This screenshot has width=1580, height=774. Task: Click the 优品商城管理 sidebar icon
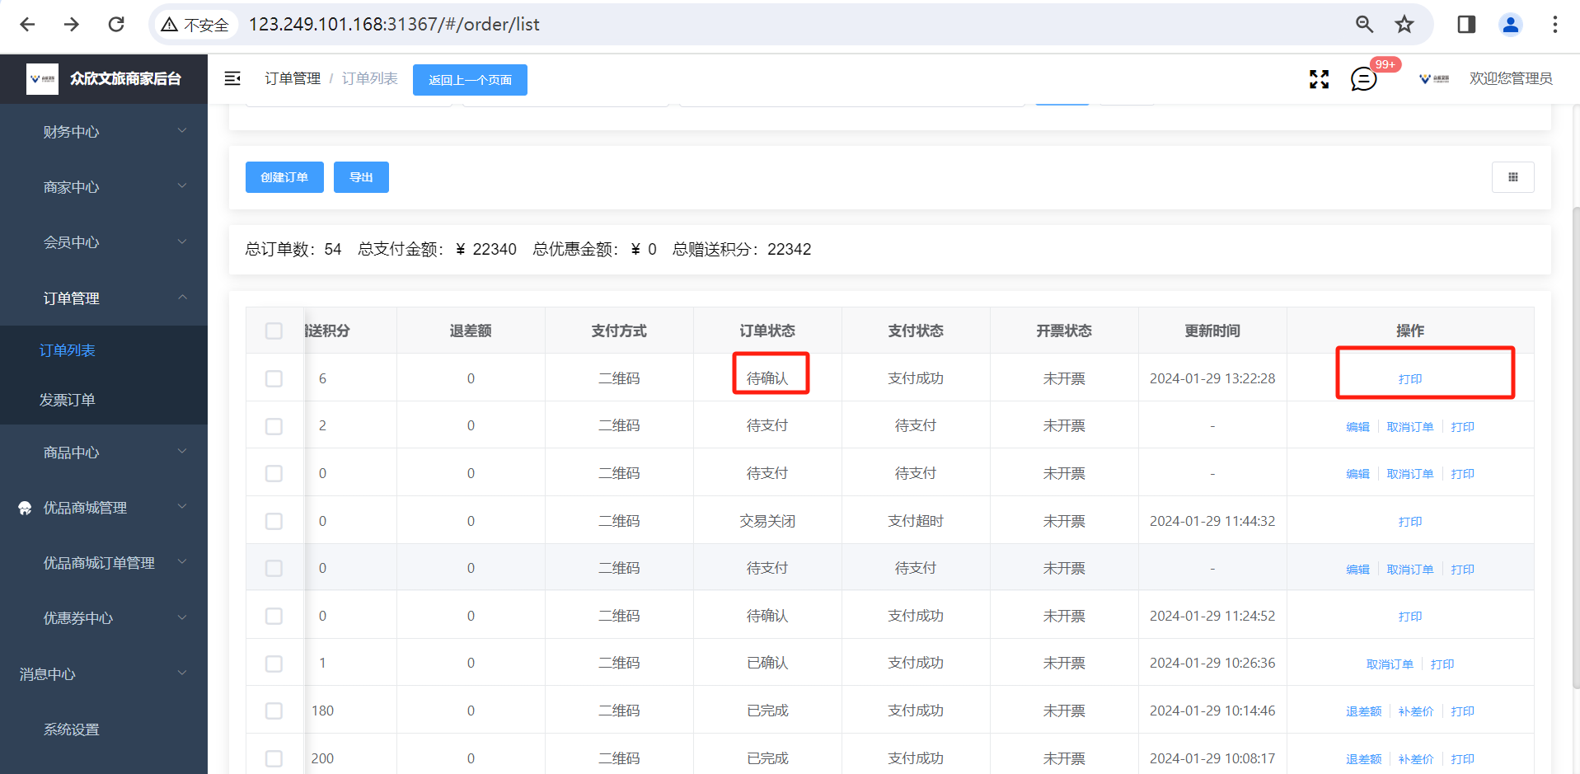tap(25, 508)
